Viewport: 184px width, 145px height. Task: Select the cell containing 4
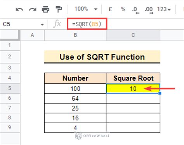[x=75, y=128]
